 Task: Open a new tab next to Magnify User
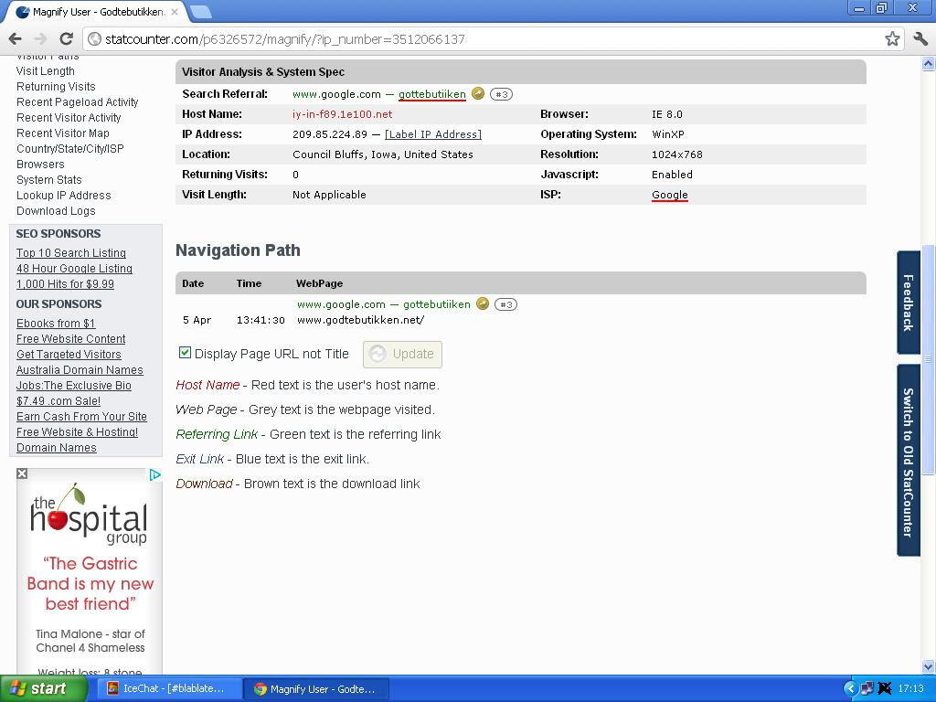[x=200, y=11]
